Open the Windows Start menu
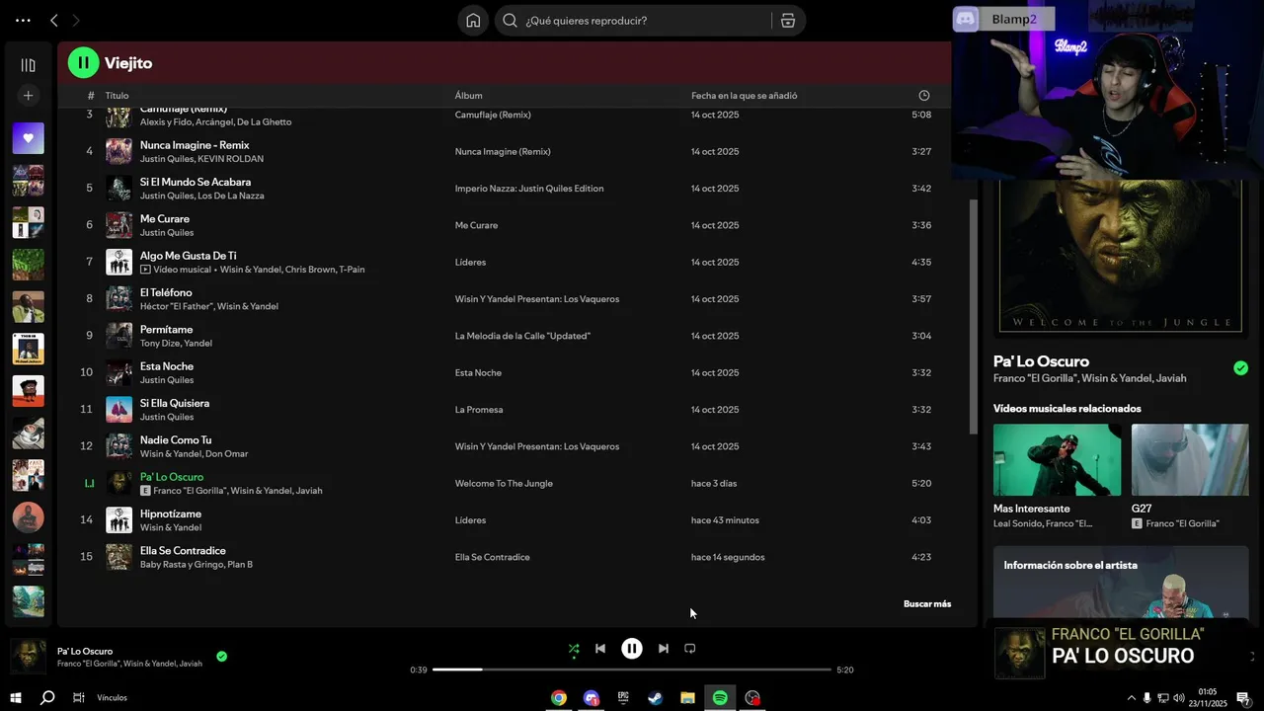The height and width of the screenshot is (711, 1264). (x=16, y=698)
